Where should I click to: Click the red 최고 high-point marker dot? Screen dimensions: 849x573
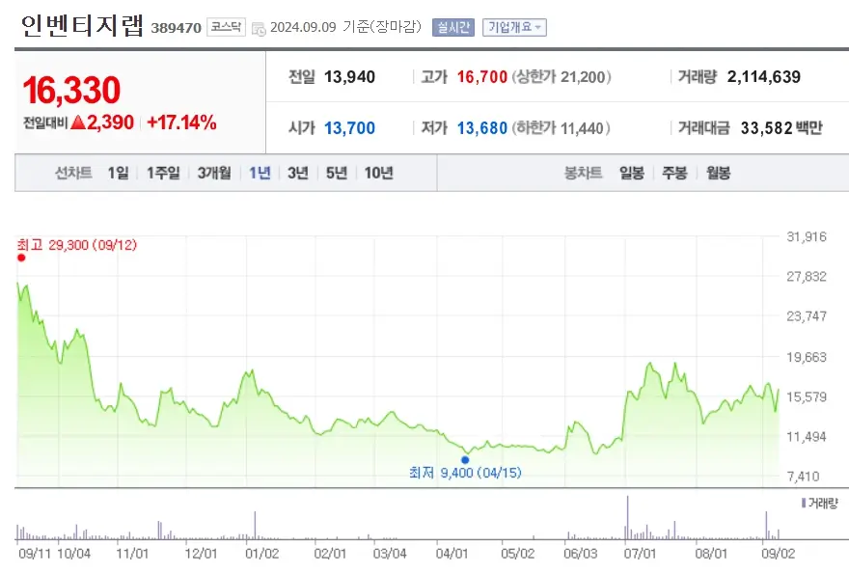coord(21,259)
